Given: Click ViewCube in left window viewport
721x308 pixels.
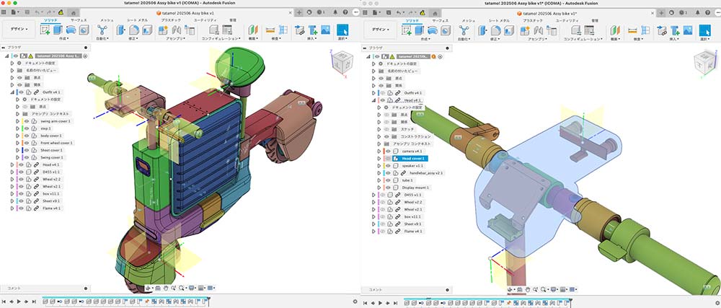Looking at the screenshot, I should pos(342,62).
